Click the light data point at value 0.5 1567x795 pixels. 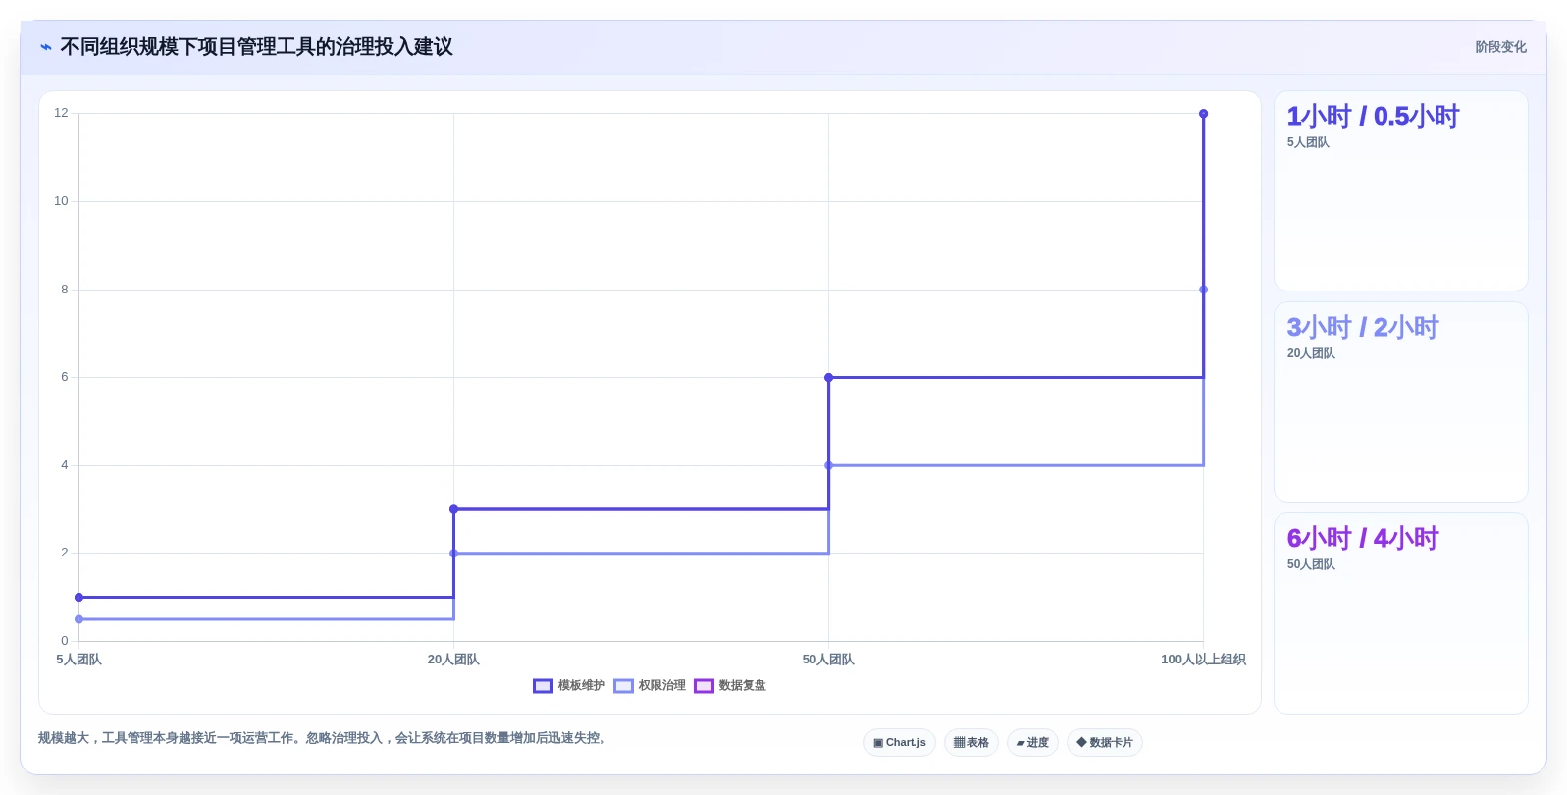[78, 619]
